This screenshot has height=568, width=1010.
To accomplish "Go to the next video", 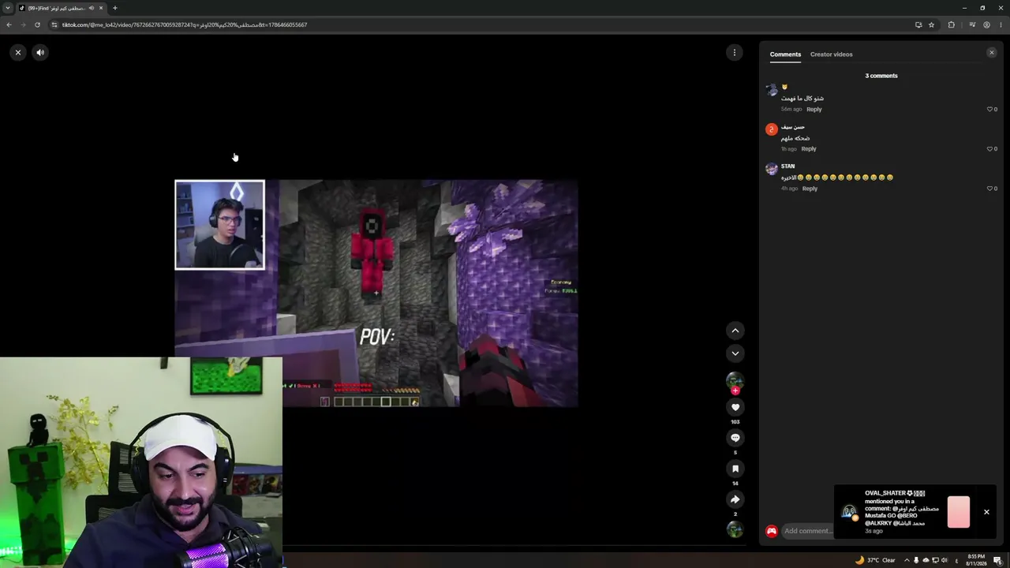I will tap(735, 353).
